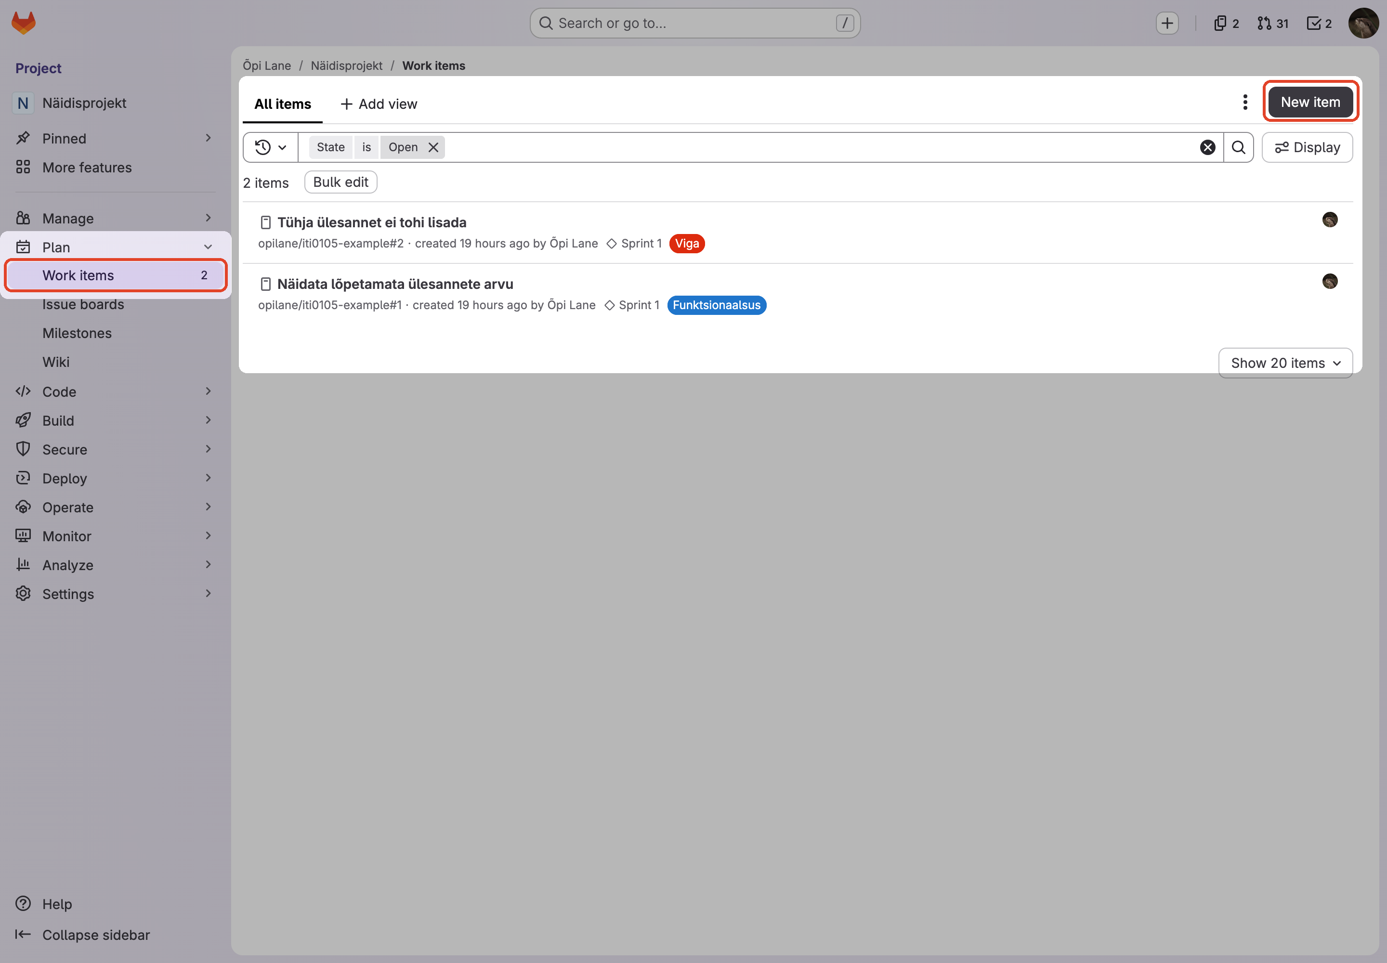
Task: Click the New item button
Action: tap(1310, 102)
